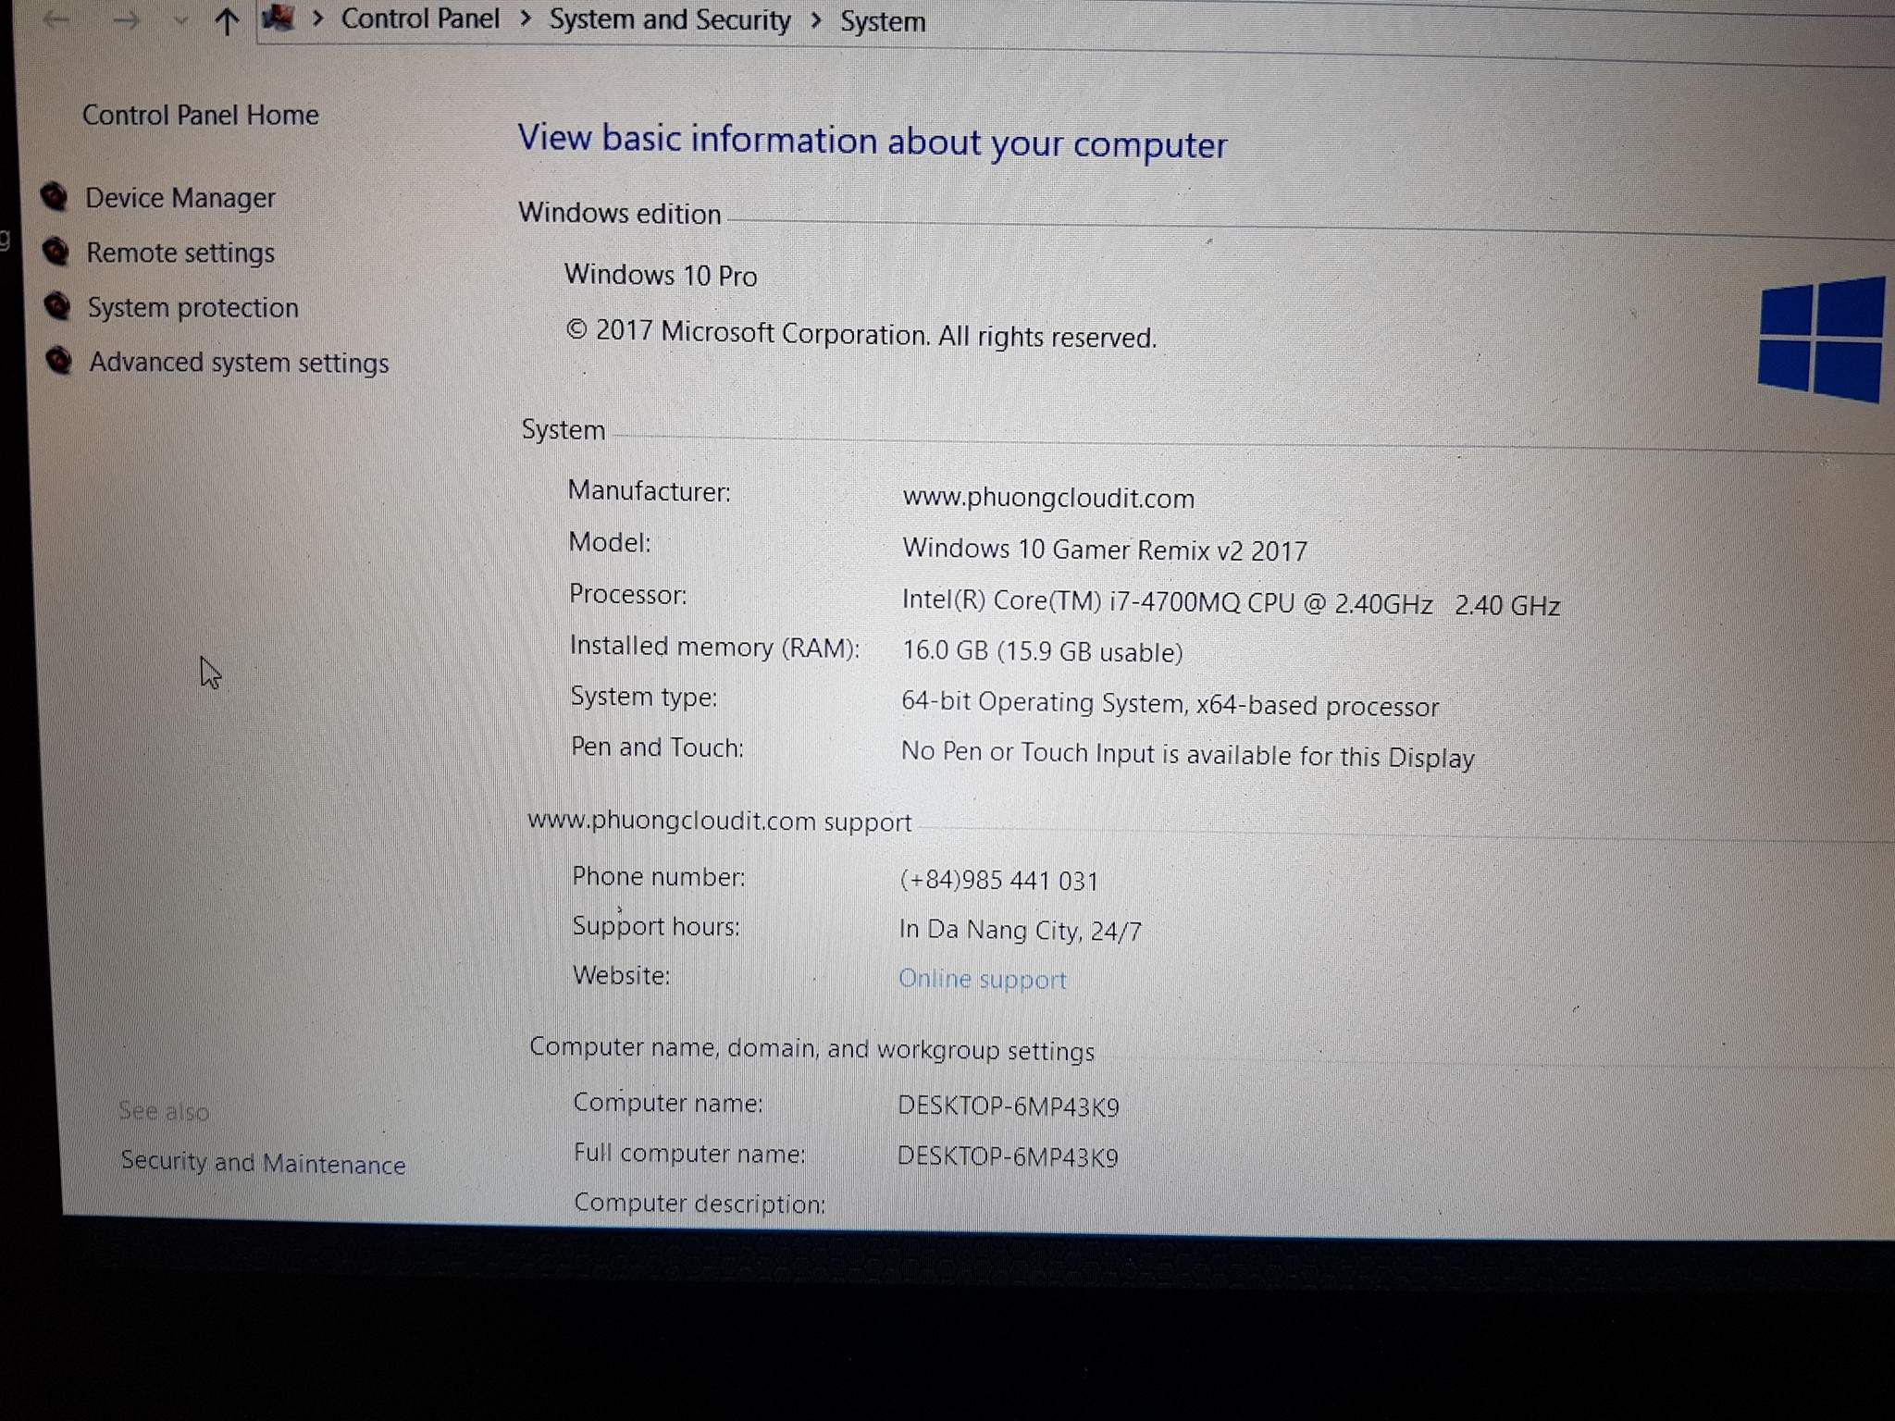This screenshot has width=1895, height=1421.
Task: Click manufacturer value www.phuongcloudit.com
Action: click(1048, 498)
